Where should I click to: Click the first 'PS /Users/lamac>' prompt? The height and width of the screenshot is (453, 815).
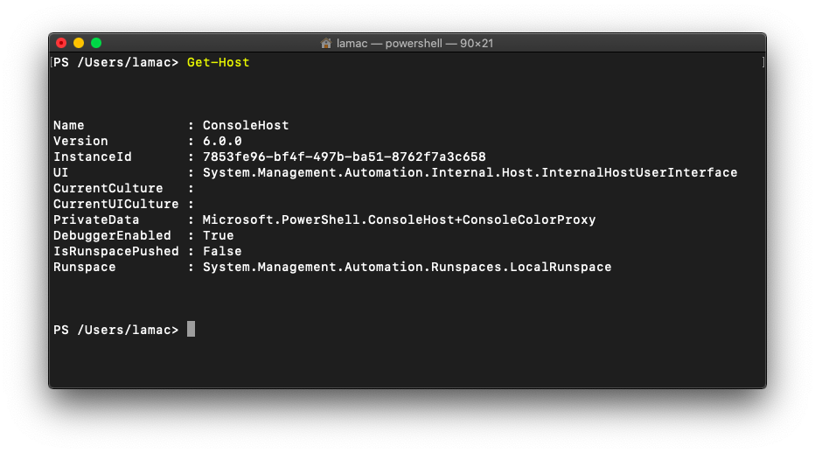[x=116, y=62]
